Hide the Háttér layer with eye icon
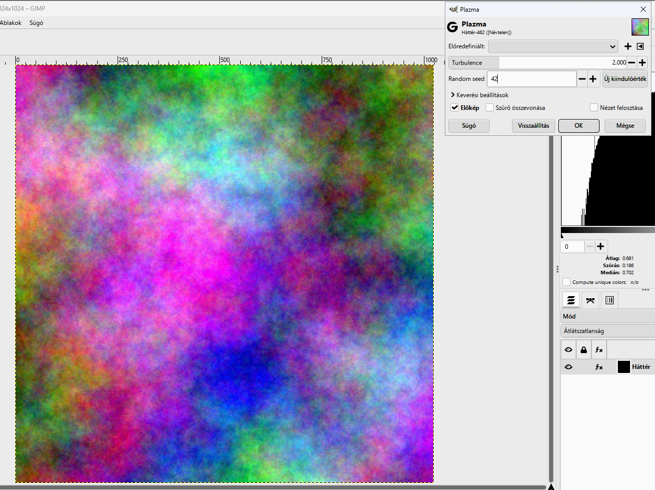655x490 pixels. pyautogui.click(x=568, y=367)
